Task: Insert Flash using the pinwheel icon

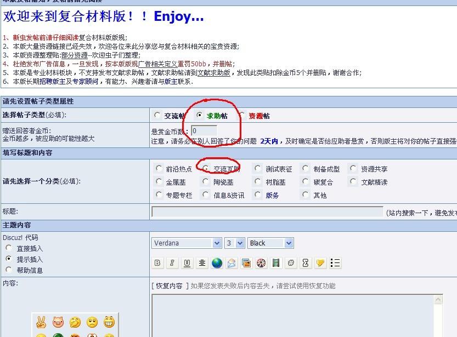Action: coord(261,263)
